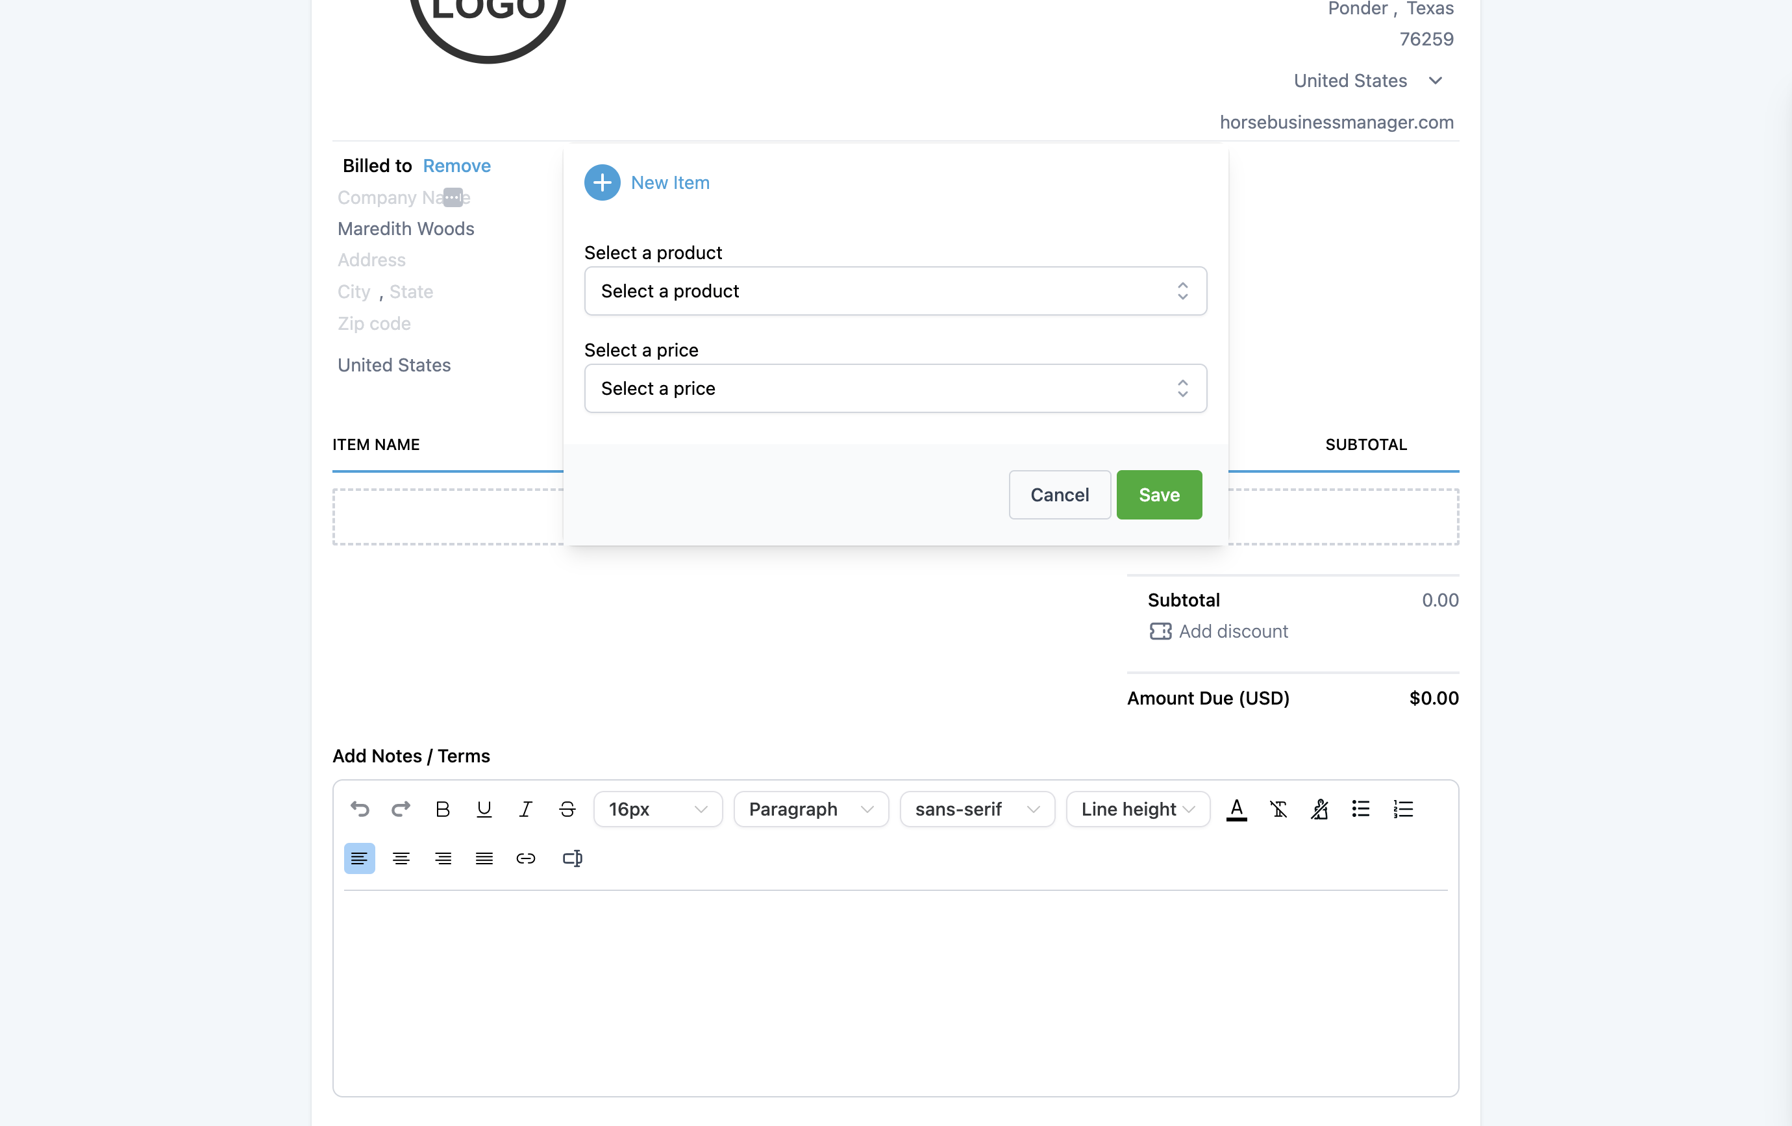Open the Select a price dropdown
The image size is (1792, 1126).
tap(895, 388)
